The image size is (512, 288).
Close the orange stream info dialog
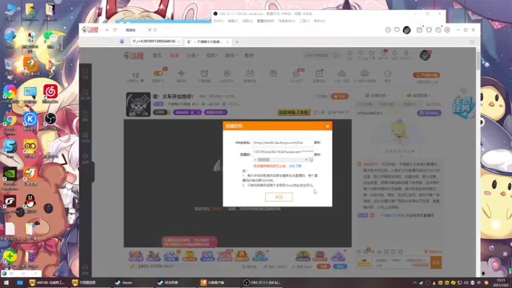[328, 126]
